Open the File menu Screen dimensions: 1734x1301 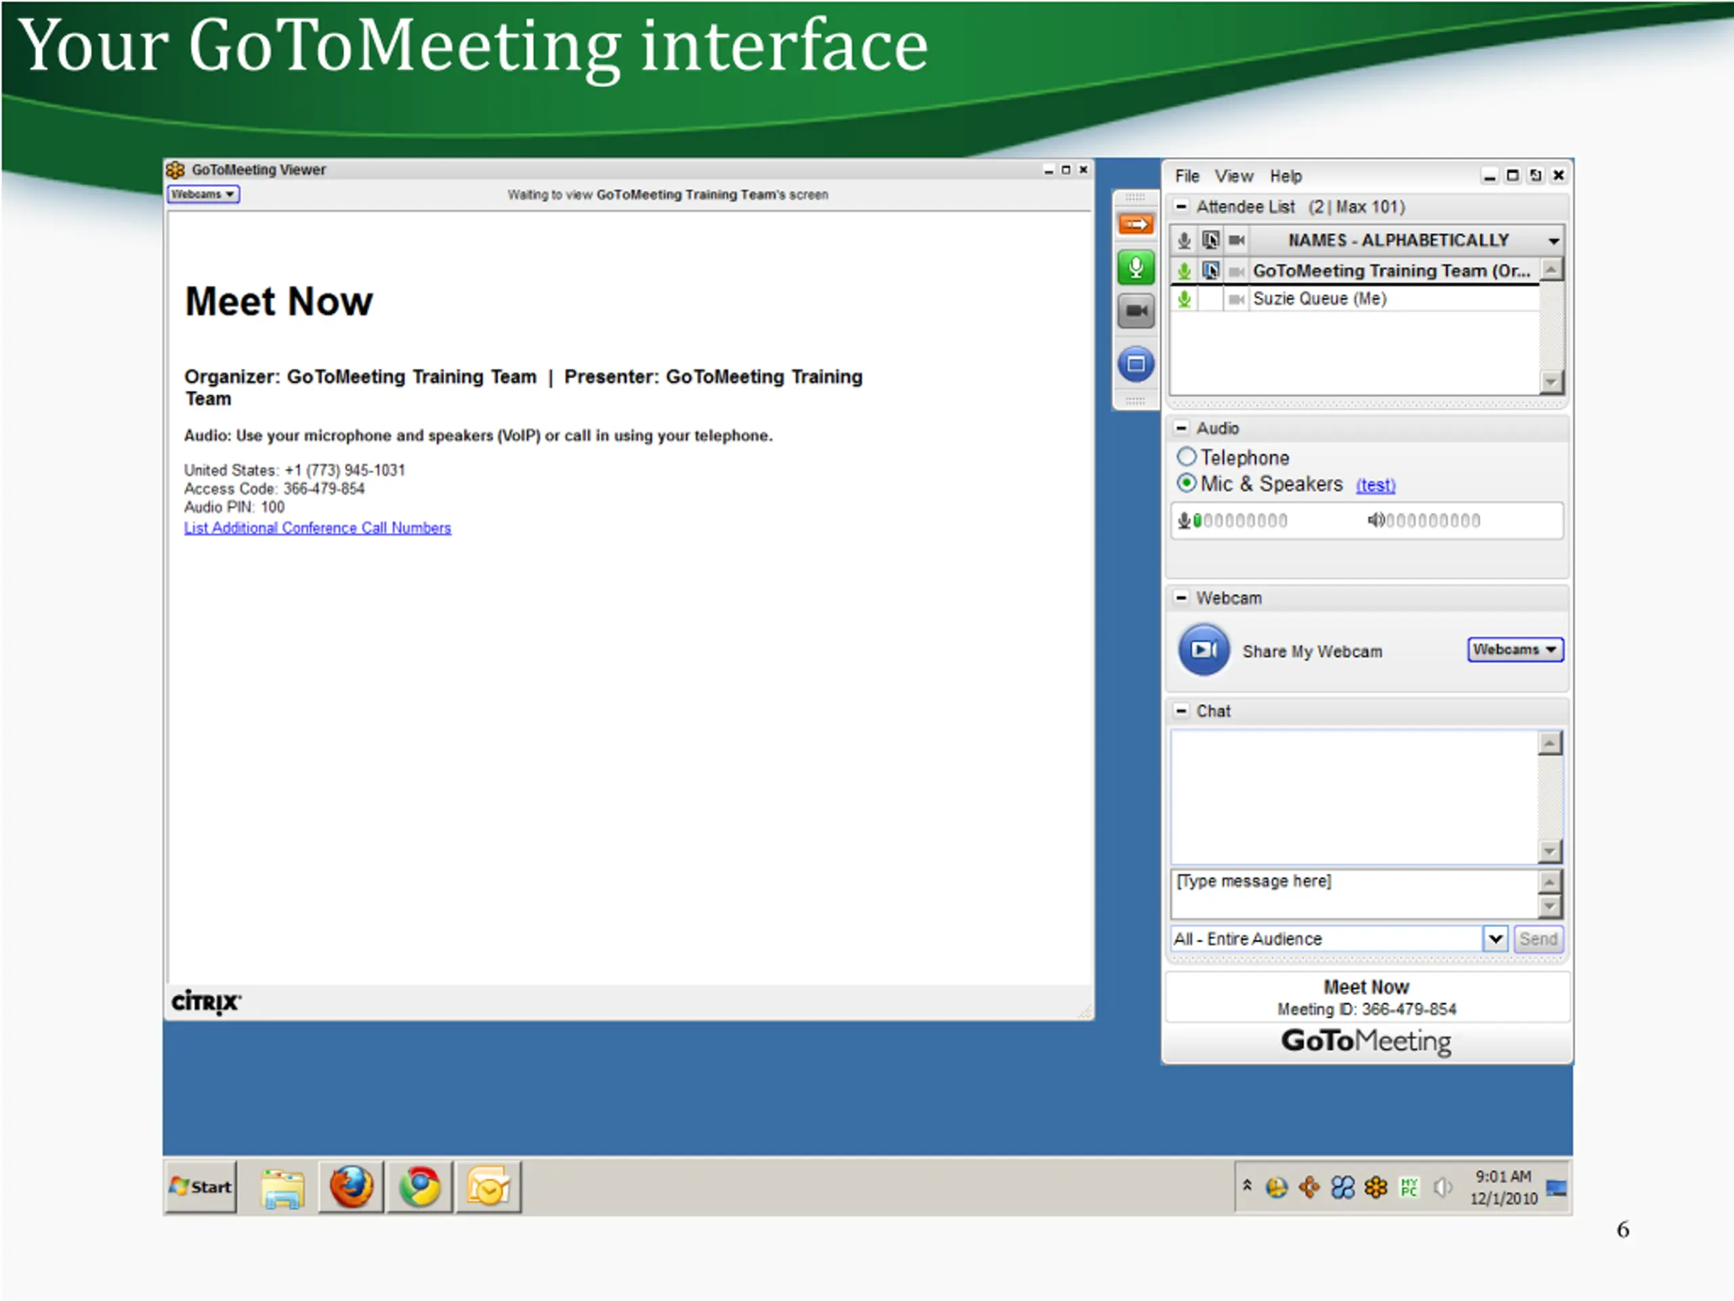tap(1187, 176)
